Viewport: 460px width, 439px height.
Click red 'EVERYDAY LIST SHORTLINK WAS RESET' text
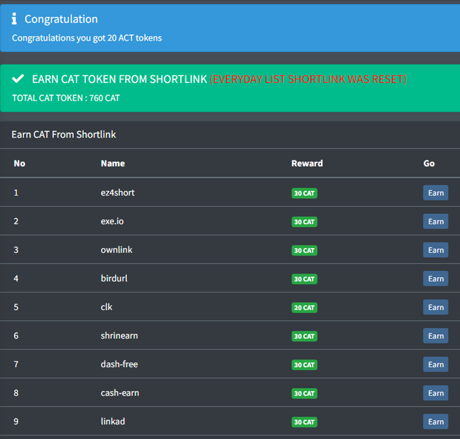click(308, 79)
